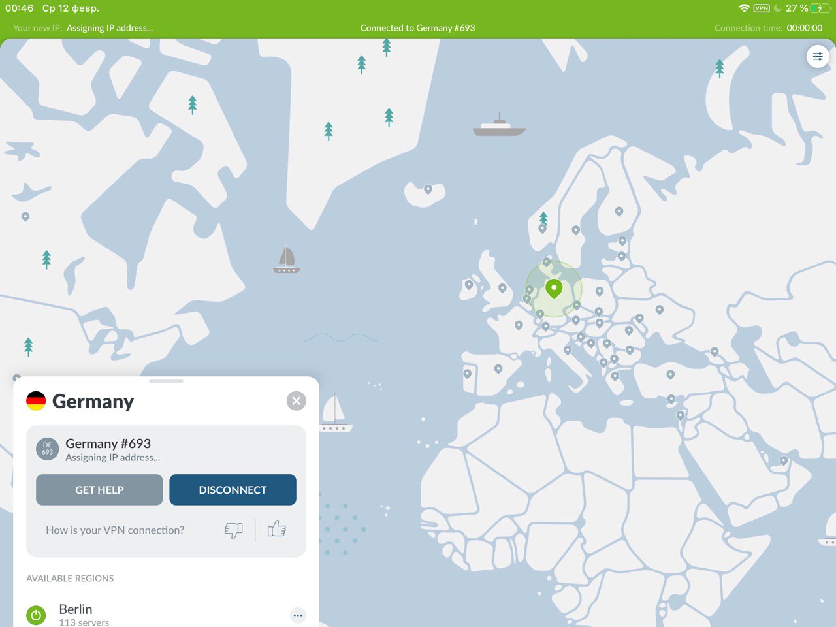836x627 pixels.
Task: Select the Ukraine server pin
Action: coord(660,310)
